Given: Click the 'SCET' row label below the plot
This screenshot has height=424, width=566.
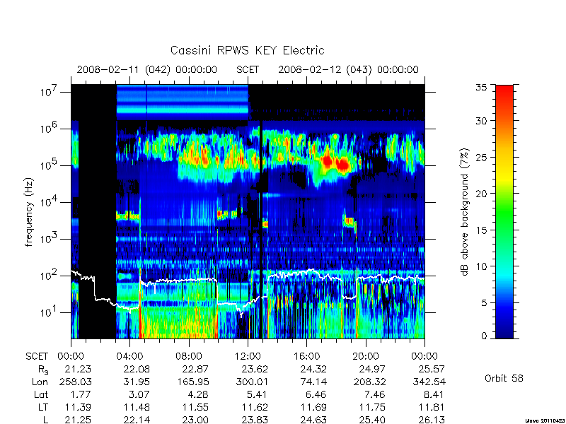Looking at the screenshot, I should [37, 357].
